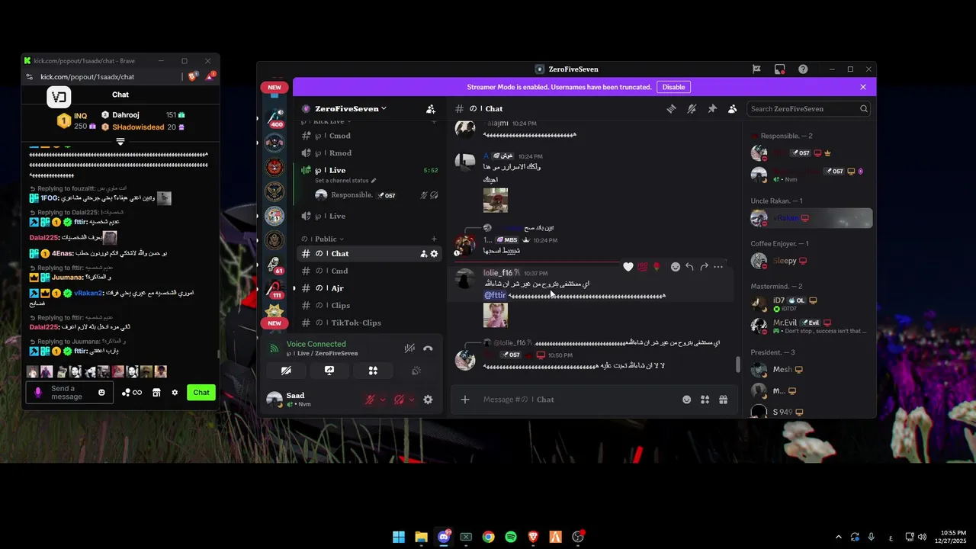976x549 pixels.
Task: Share your screen button in voice panel
Action: coord(329,371)
